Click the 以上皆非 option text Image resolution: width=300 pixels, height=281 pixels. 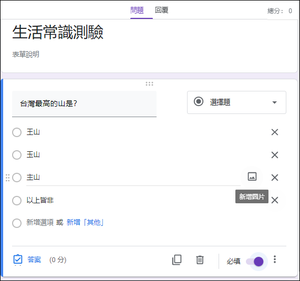[40, 200]
